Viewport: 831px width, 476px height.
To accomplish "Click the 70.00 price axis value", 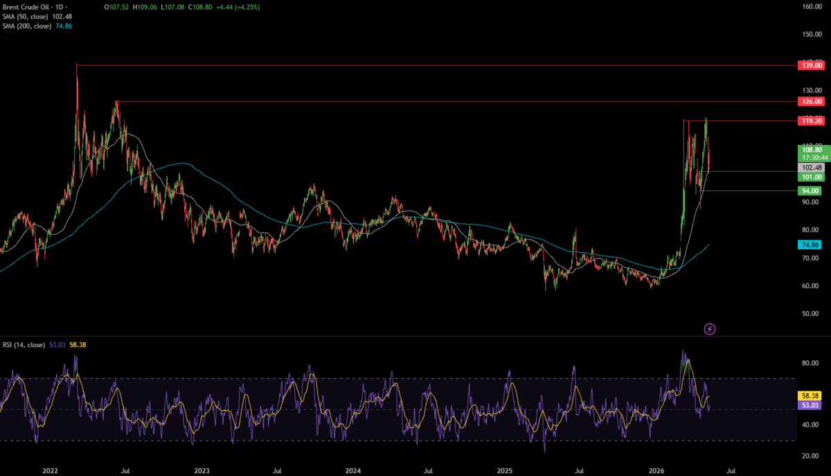I will point(812,258).
